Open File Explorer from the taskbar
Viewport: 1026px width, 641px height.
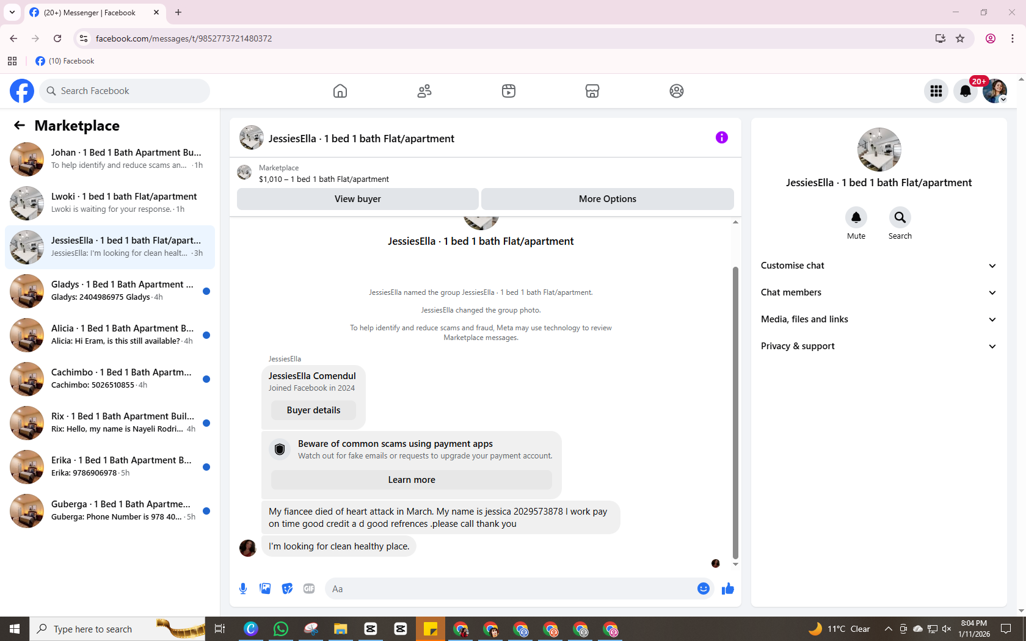[341, 629]
